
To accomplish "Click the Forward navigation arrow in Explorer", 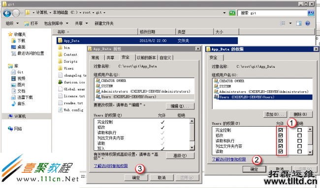I will coord(16,13).
